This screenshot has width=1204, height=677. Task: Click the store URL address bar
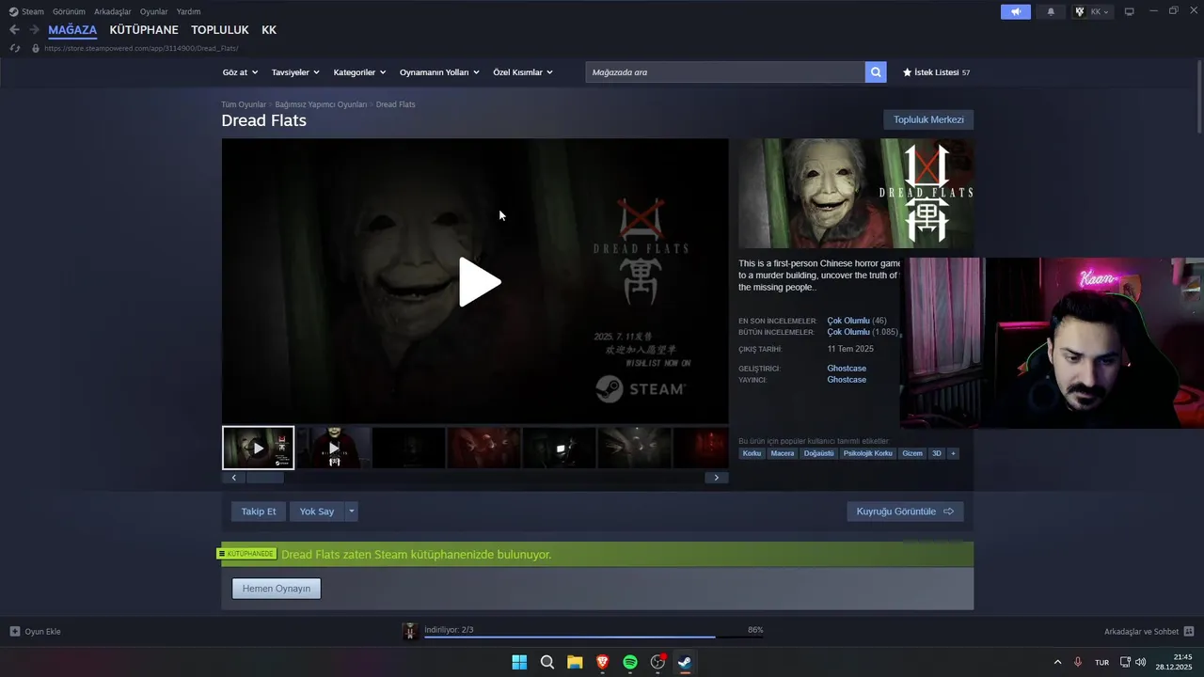(141, 48)
